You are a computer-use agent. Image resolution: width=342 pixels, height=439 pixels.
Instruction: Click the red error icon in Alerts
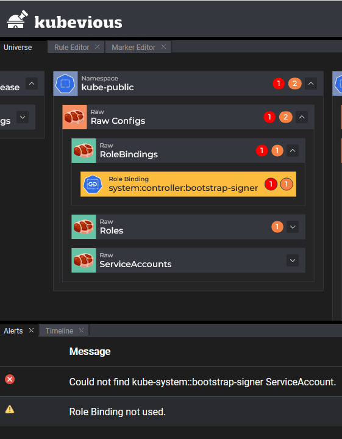pyautogui.click(x=10, y=379)
